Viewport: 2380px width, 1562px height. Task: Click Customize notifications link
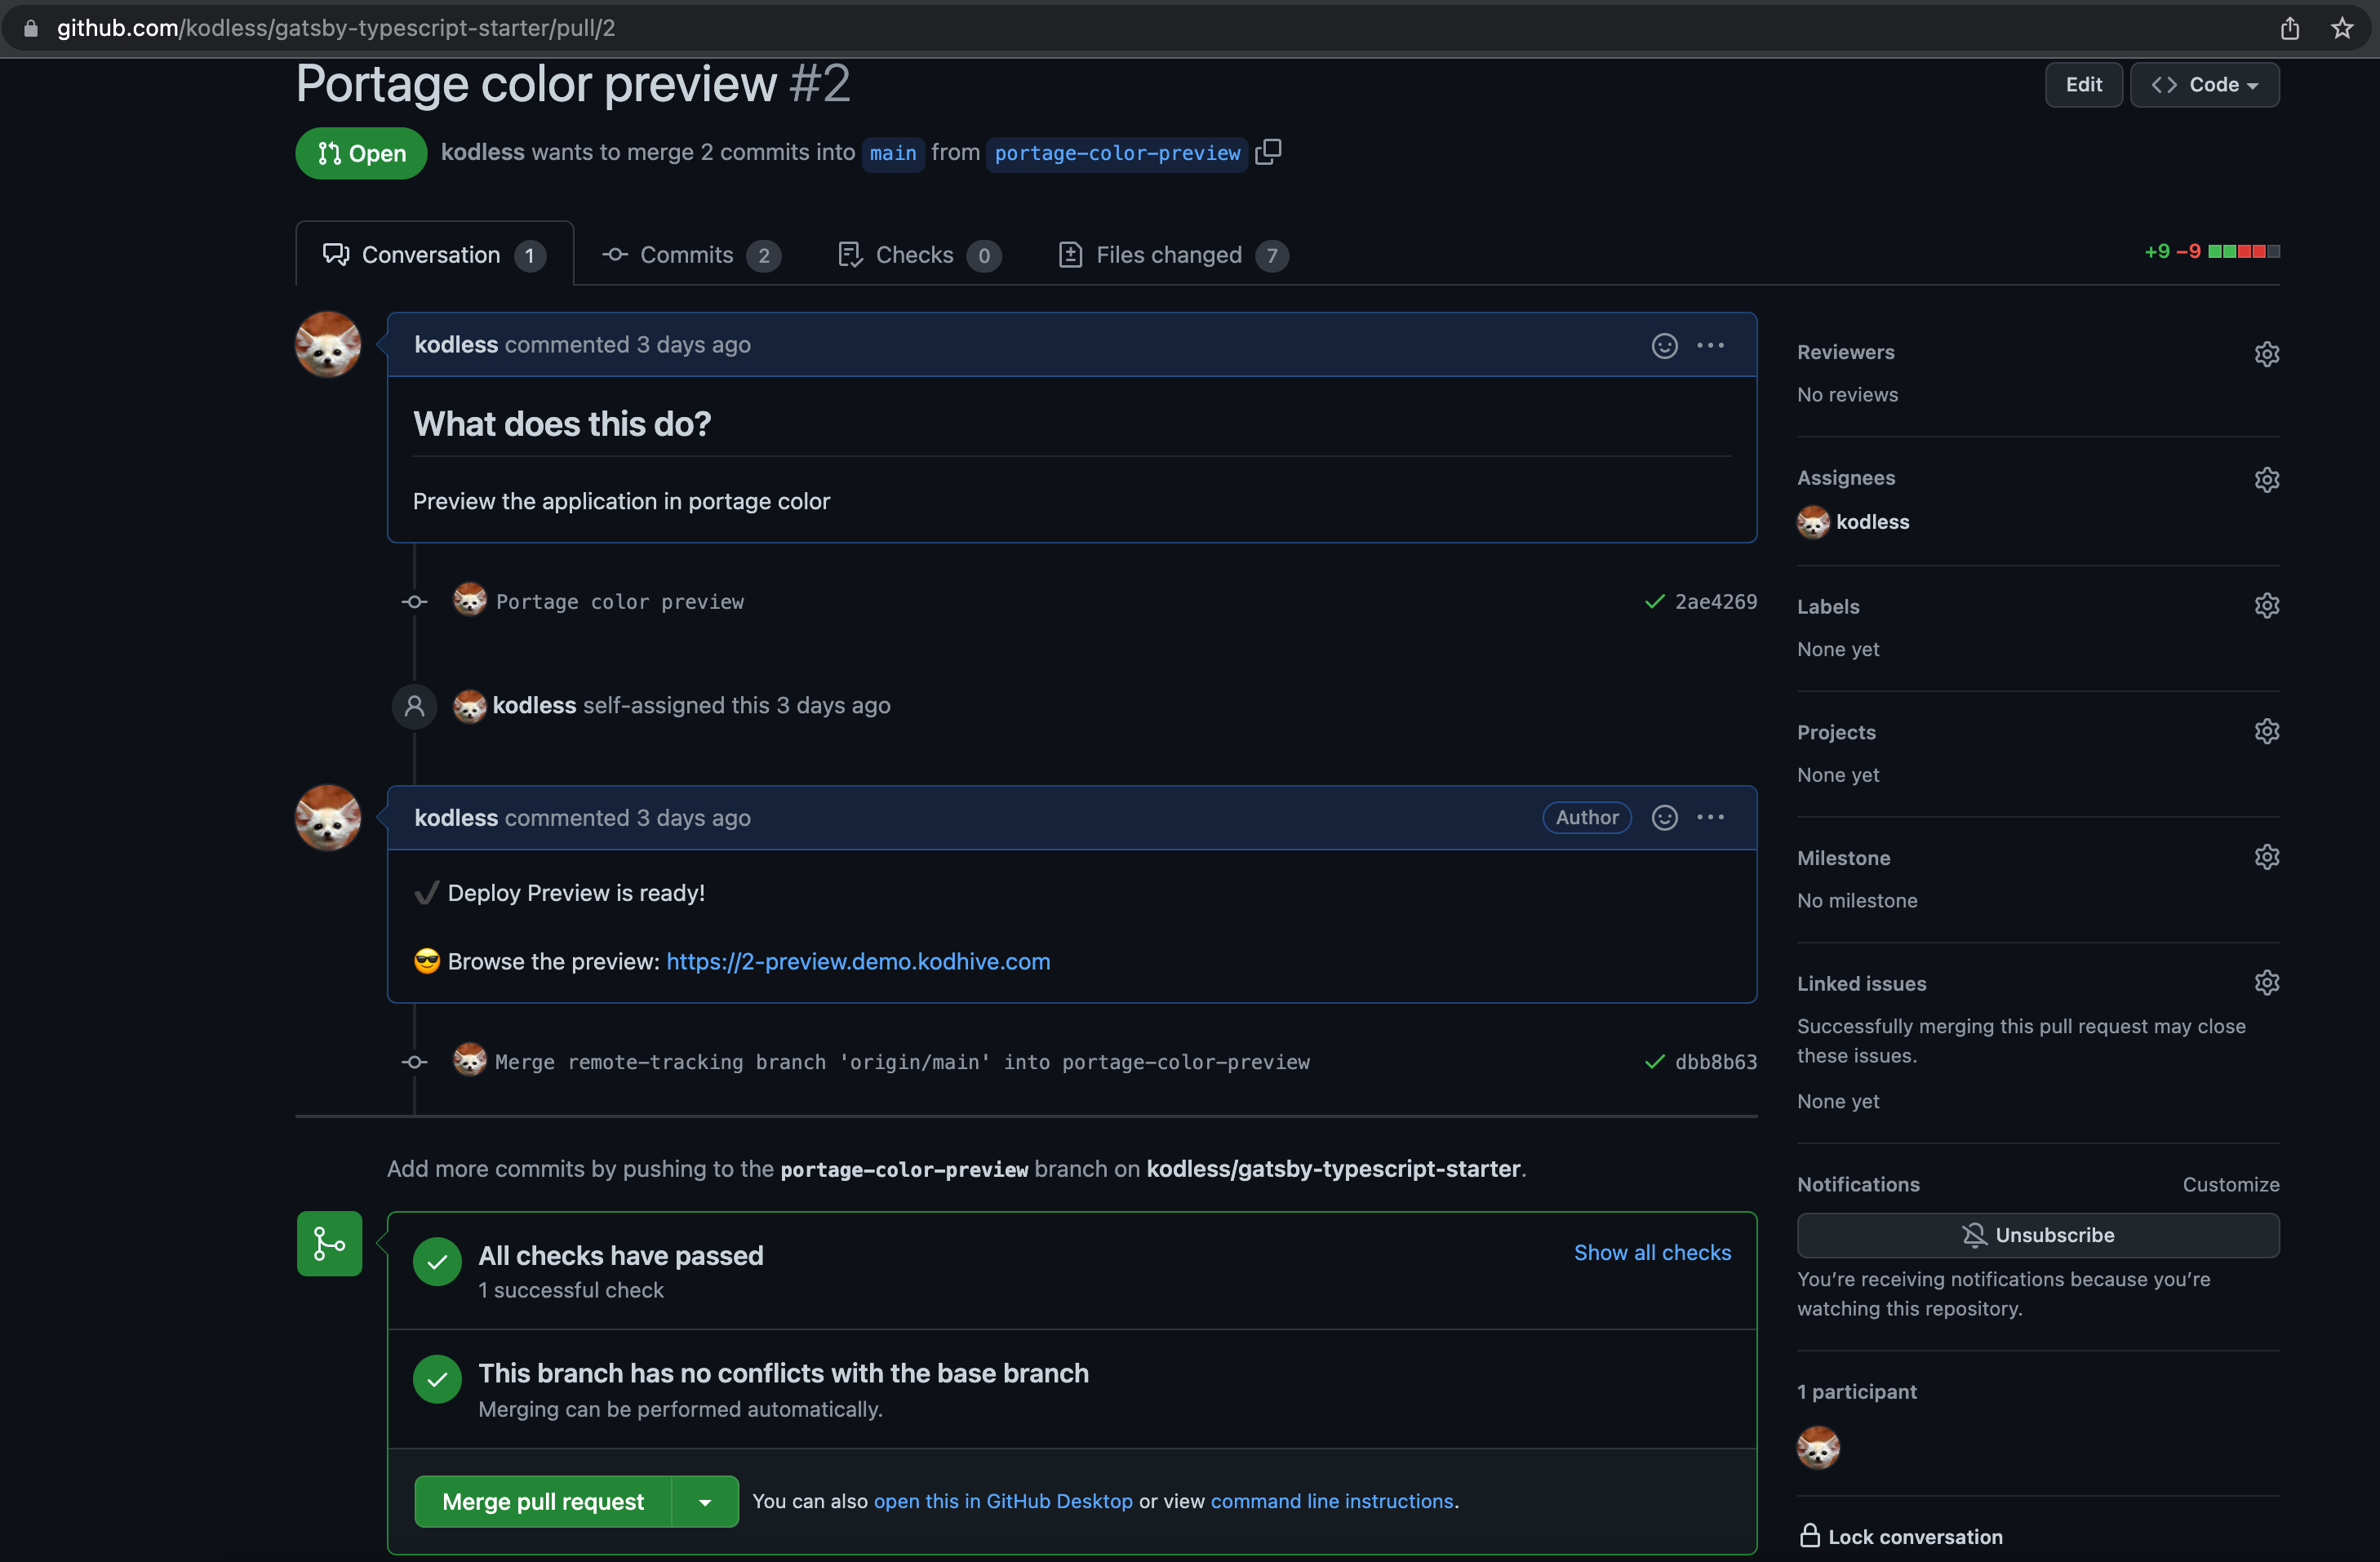pyautogui.click(x=2230, y=1184)
